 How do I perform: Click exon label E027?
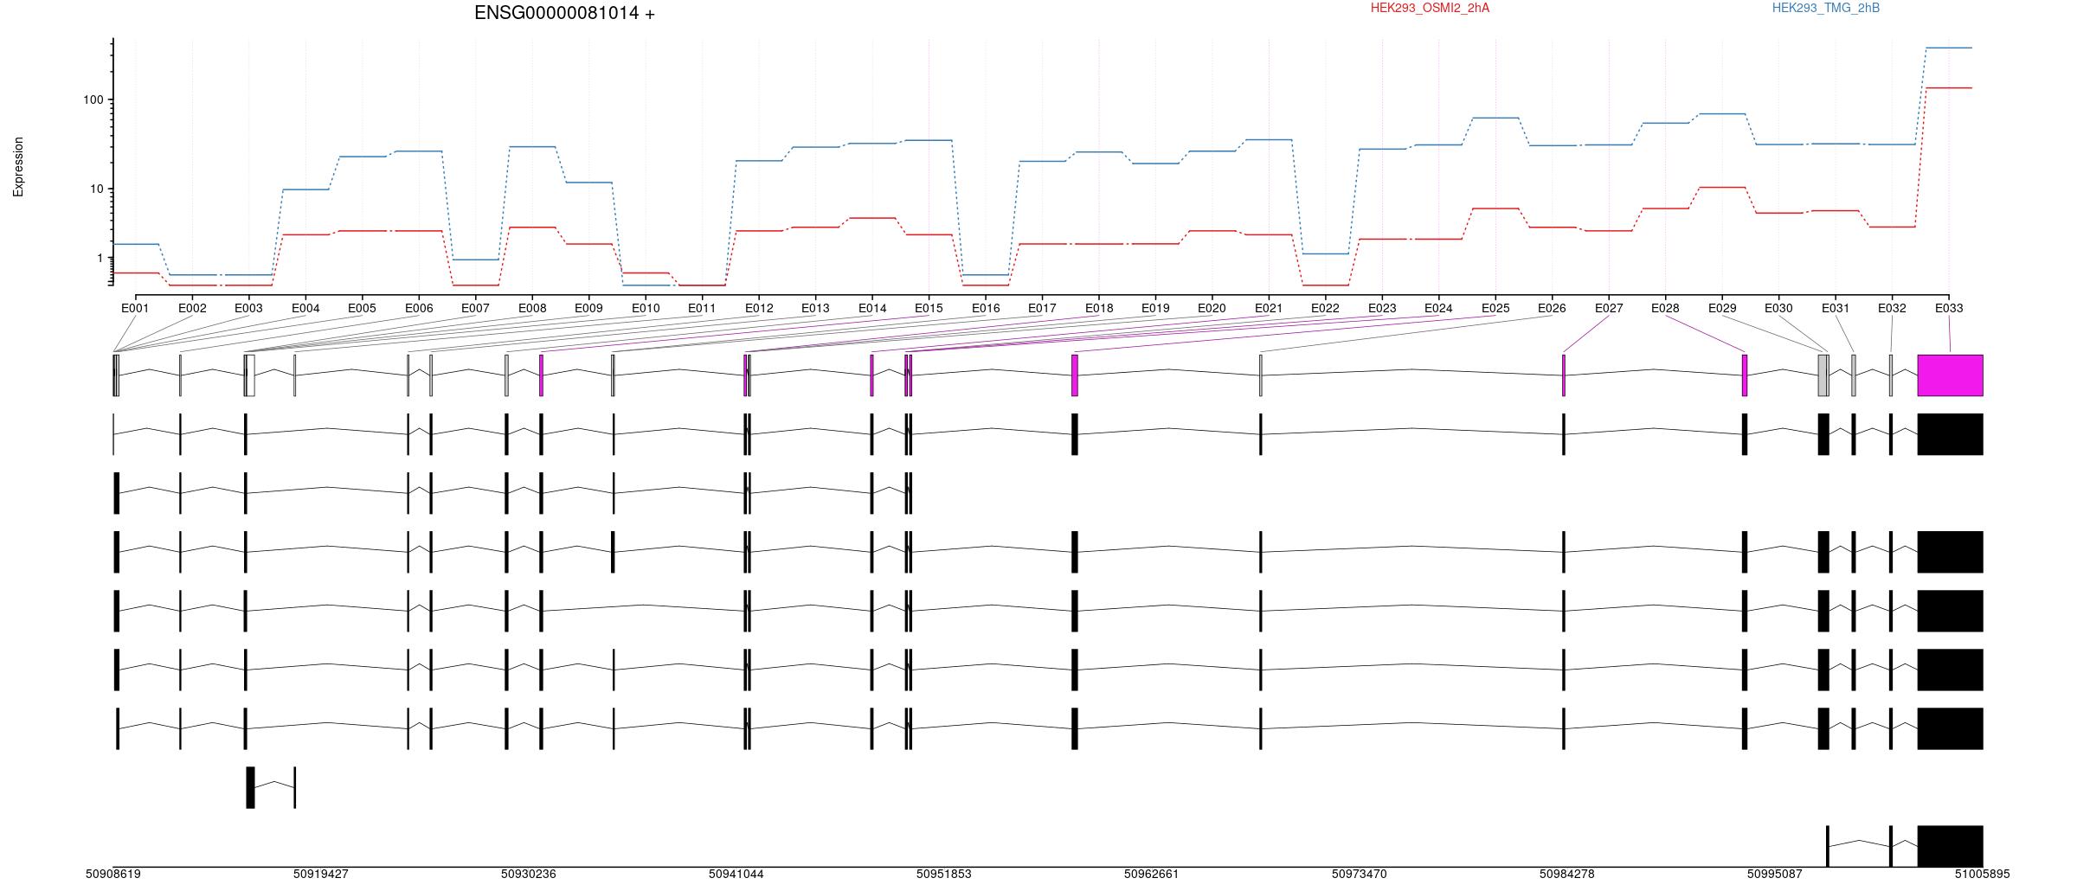[1609, 308]
